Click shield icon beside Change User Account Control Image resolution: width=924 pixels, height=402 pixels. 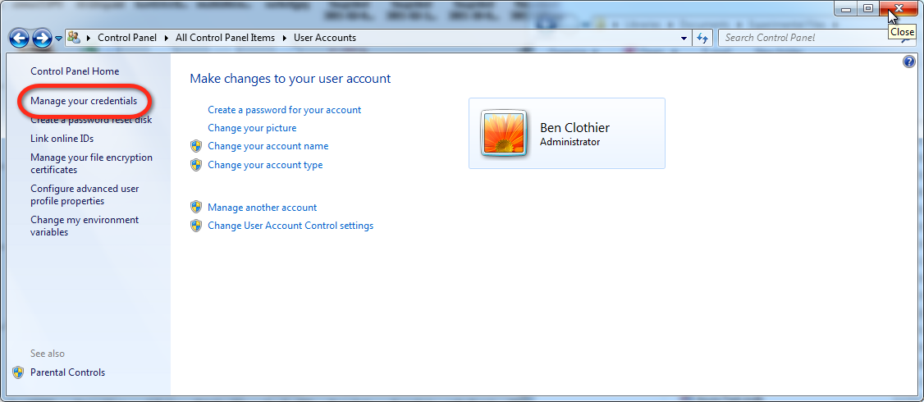tap(196, 226)
